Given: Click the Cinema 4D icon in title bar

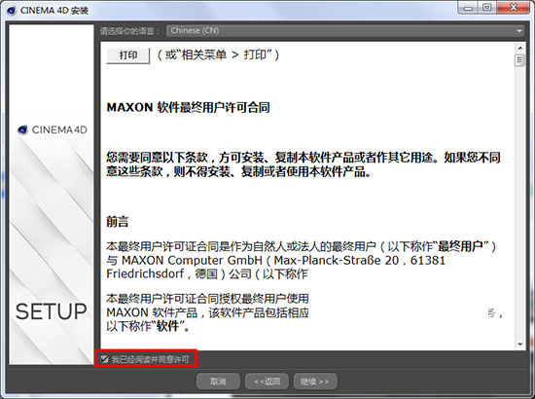Looking at the screenshot, I should (x=12, y=11).
